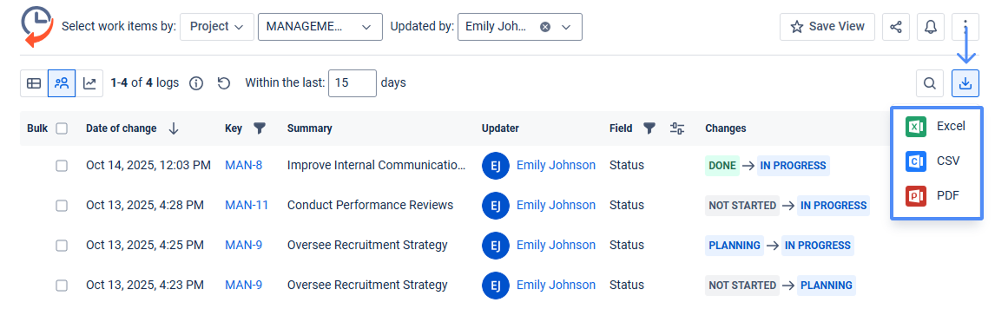Choose CSV export option

pos(936,161)
